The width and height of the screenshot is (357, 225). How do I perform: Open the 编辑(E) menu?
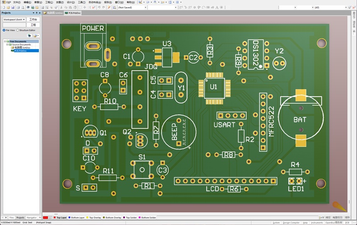(x=27, y=2)
